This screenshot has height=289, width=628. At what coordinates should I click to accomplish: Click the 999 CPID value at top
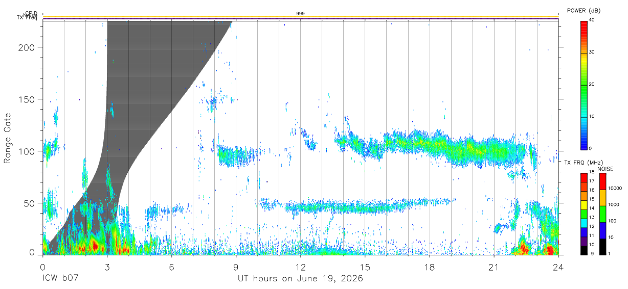coord(301,13)
